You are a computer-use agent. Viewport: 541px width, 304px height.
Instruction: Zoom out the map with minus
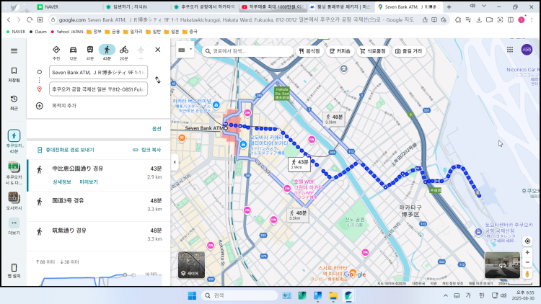[527, 262]
